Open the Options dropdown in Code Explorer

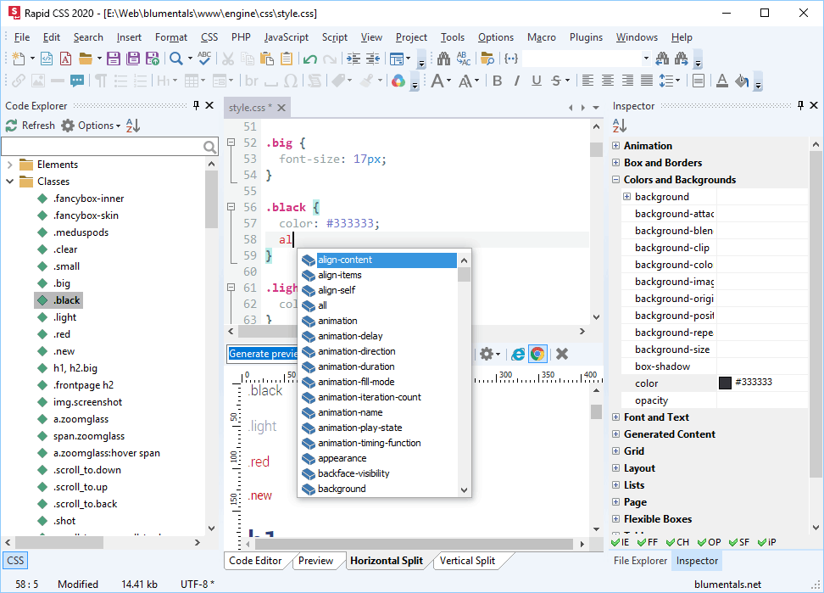pyautogui.click(x=91, y=126)
